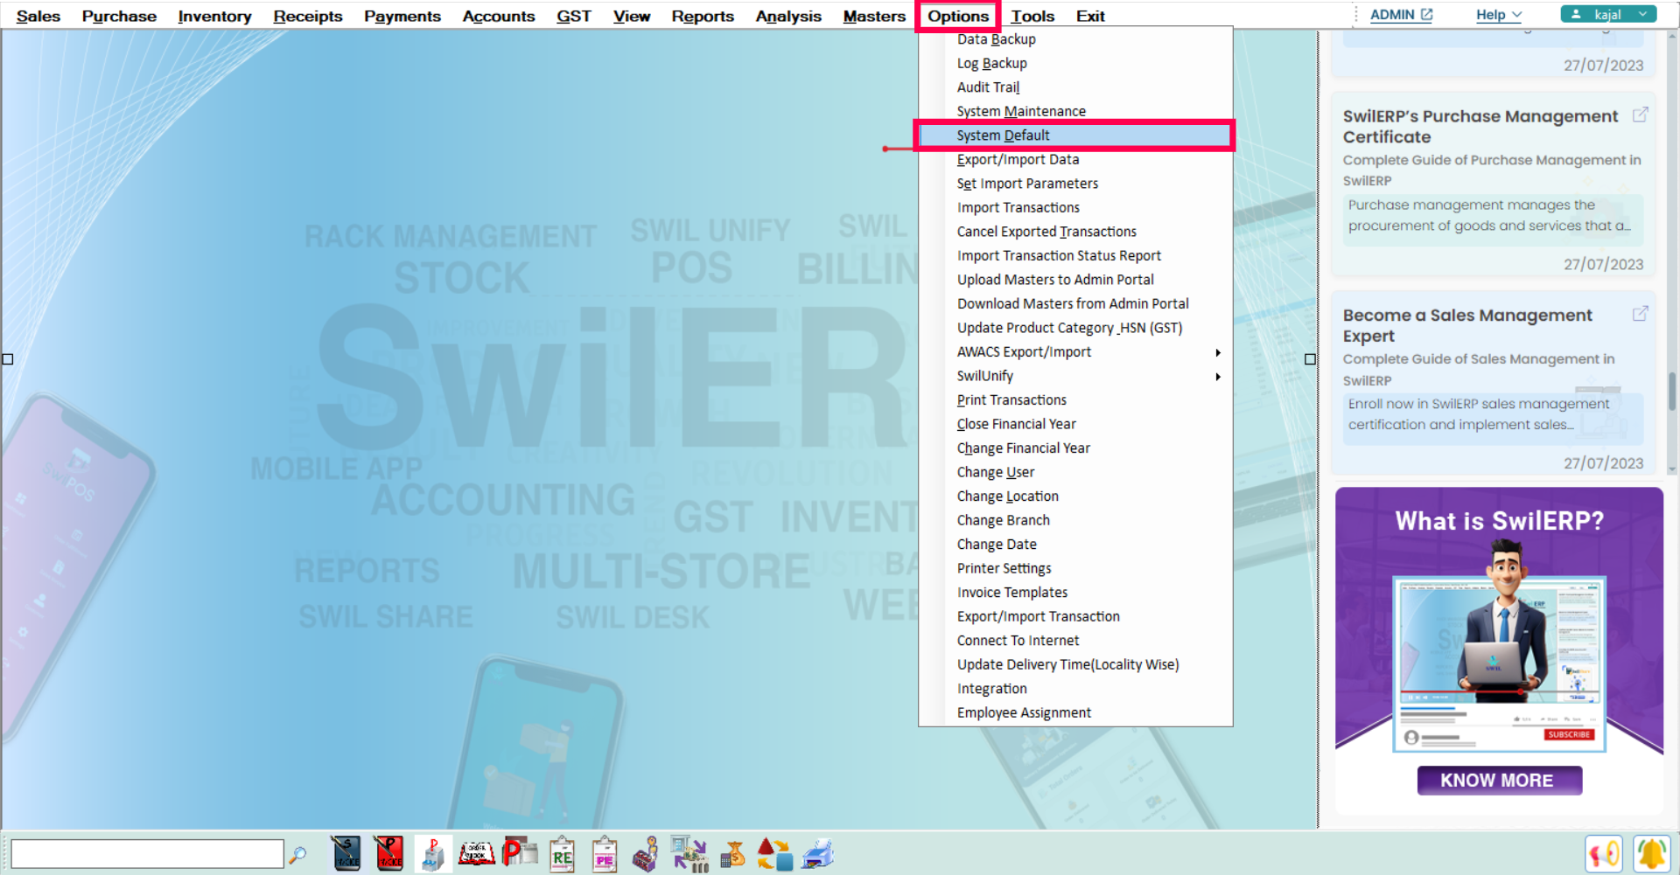Choose Connect To Internet entry
The width and height of the screenshot is (1680, 875).
click(x=1076, y=640)
